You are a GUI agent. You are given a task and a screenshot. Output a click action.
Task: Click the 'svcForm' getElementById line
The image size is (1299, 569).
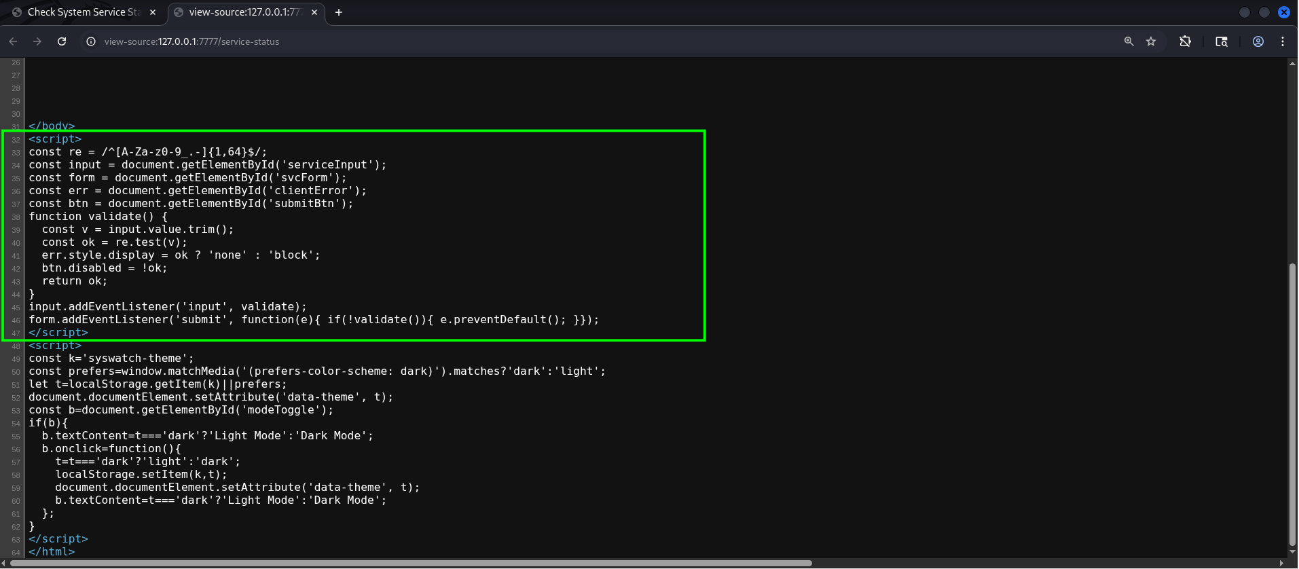click(x=187, y=178)
